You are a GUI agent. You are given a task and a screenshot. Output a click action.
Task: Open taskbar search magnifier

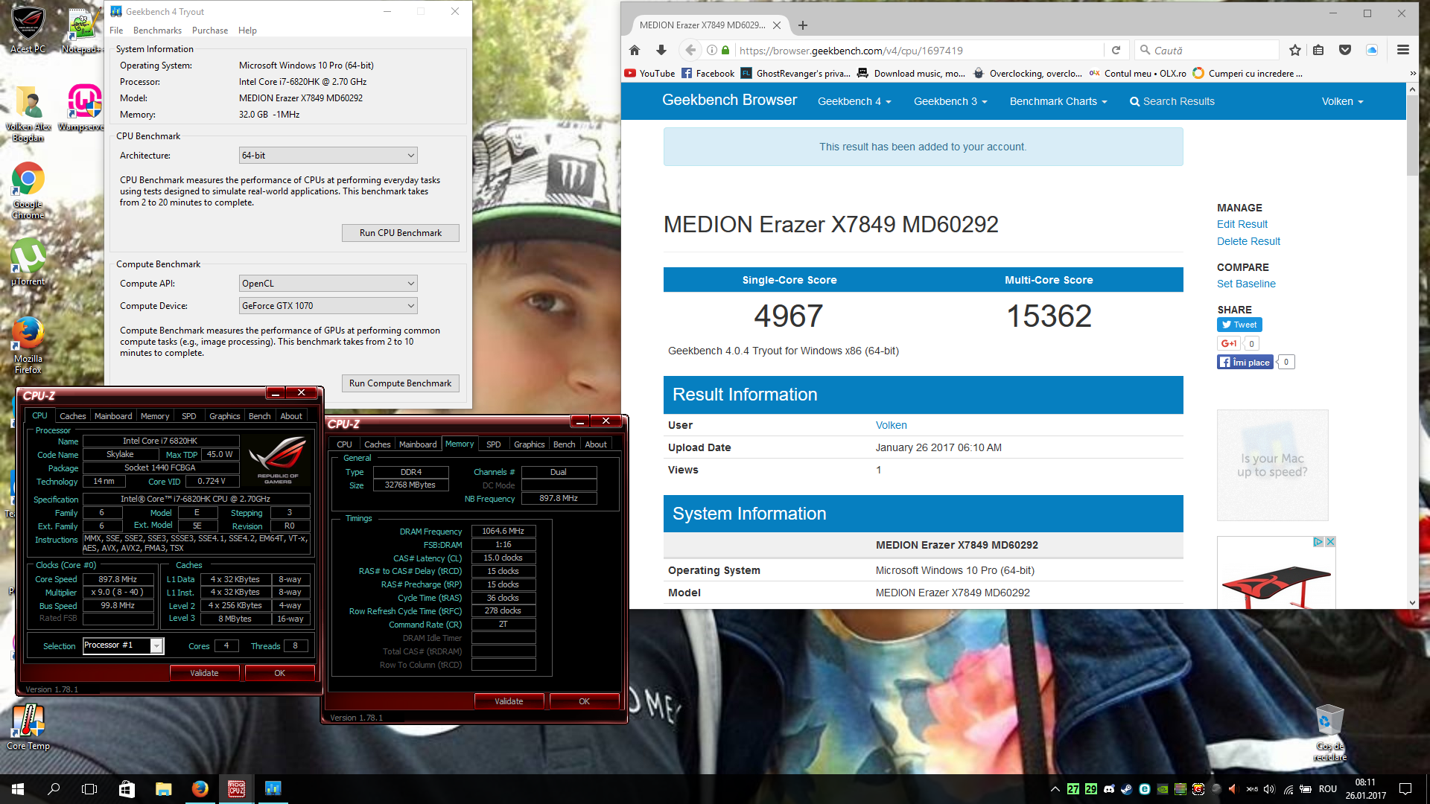54,789
